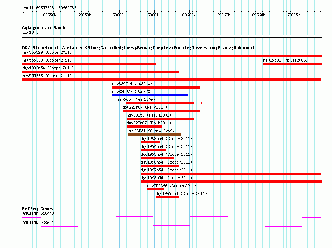Image resolution: width=332 pixels, height=248 pixels.
Task: Select the dgv1994n54 (Cooper2011) label
Action: point(166,146)
